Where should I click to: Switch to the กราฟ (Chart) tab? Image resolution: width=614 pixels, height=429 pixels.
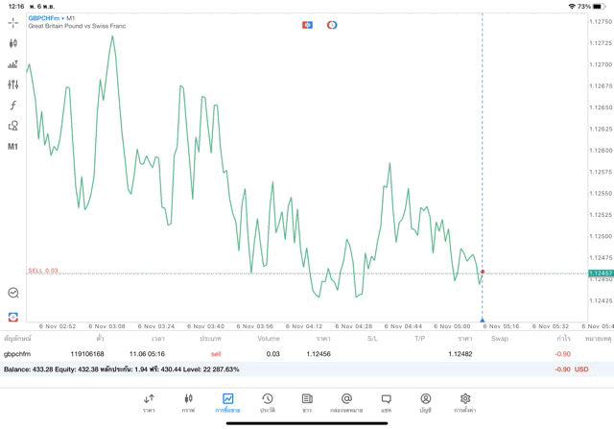tap(188, 402)
